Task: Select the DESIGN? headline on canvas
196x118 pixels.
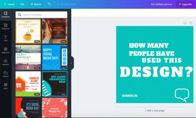Action: [156, 72]
